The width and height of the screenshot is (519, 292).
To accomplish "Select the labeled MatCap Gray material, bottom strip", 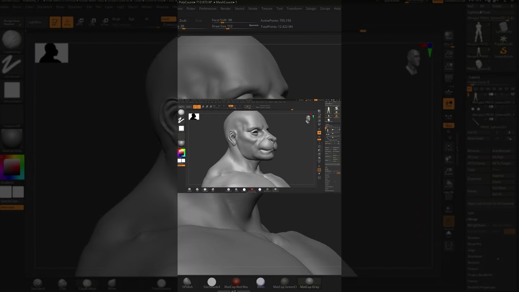I will 309,283.
